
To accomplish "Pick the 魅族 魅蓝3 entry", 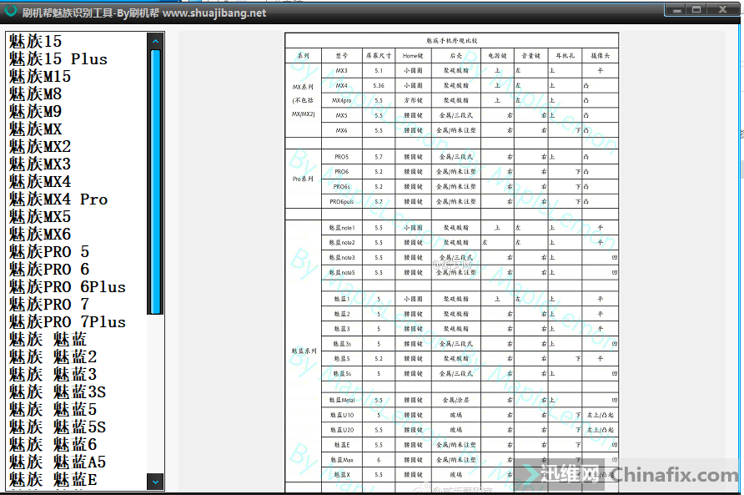I will coord(53,375).
